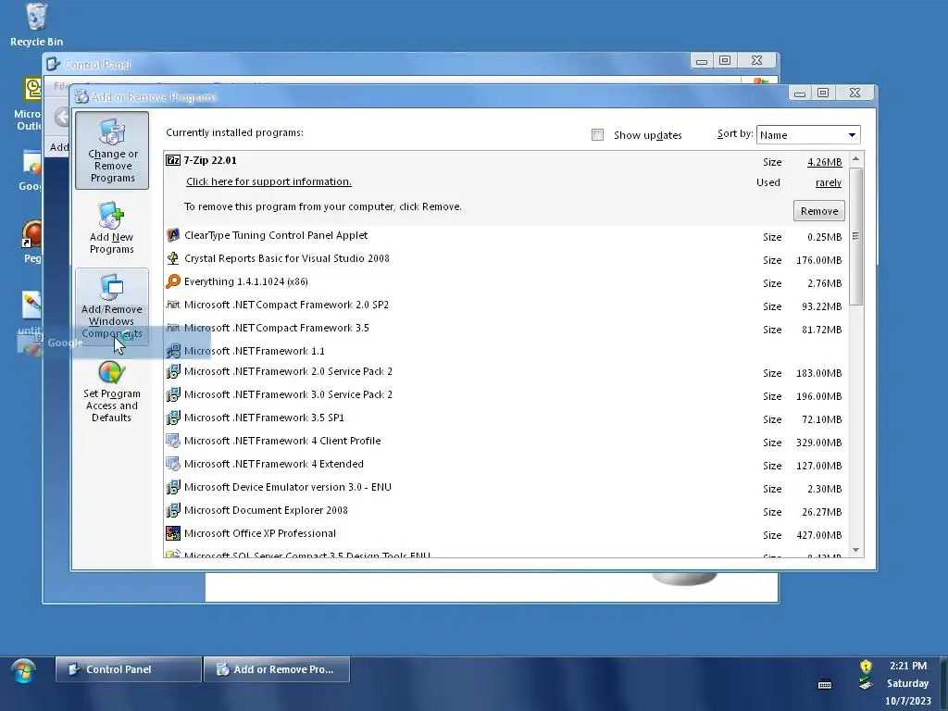Click the taskbar clock showing 2:21 PM
948x711 pixels.
(907, 666)
